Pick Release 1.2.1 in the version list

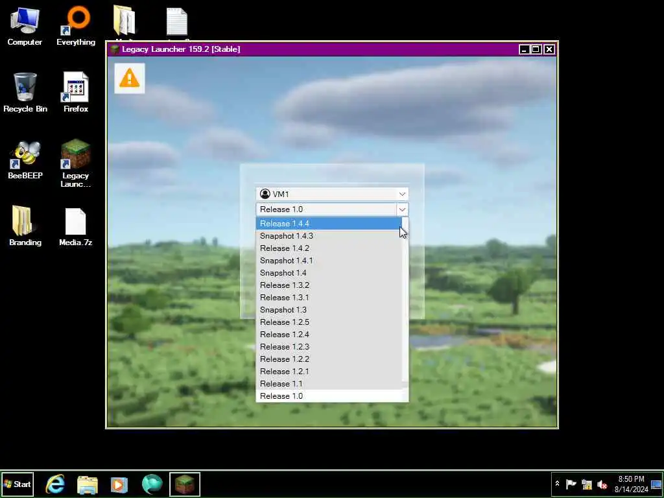(x=329, y=371)
